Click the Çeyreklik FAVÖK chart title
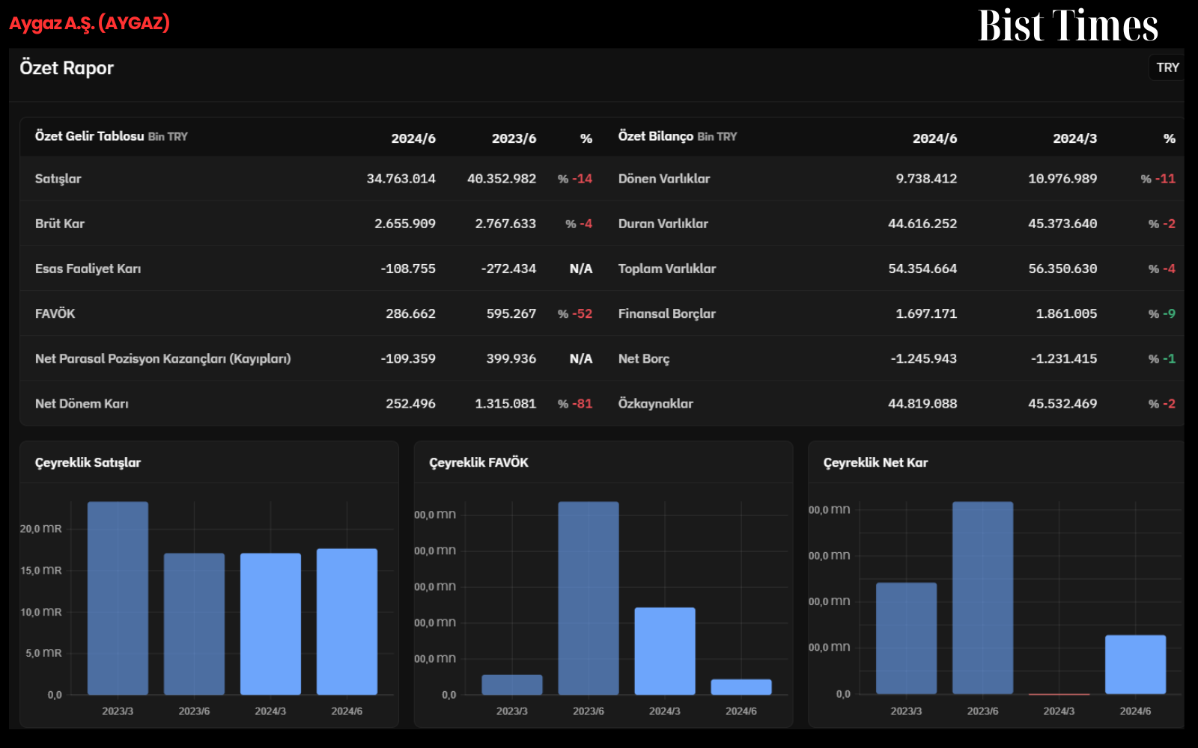1198x748 pixels. [478, 462]
